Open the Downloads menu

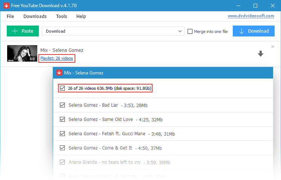tap(35, 17)
